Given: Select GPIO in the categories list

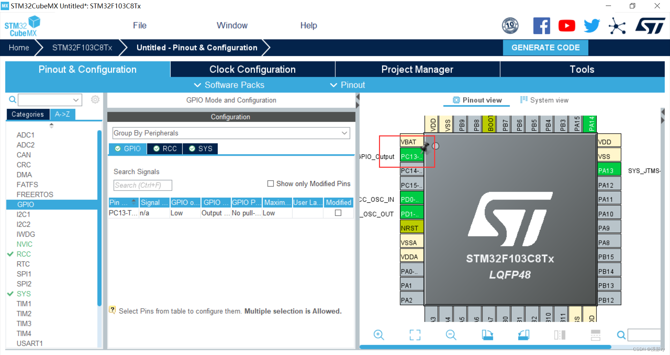Looking at the screenshot, I should point(52,204).
